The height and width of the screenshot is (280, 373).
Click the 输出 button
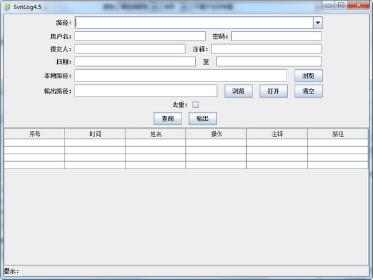[x=203, y=119]
